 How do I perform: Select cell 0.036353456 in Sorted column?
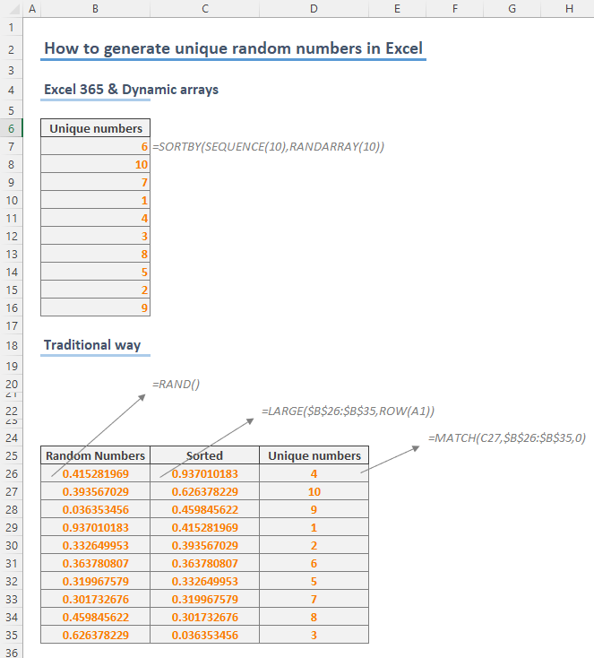pos(204,635)
